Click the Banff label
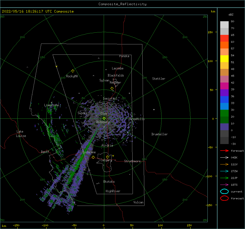245x229 pixels. [x=45, y=152]
